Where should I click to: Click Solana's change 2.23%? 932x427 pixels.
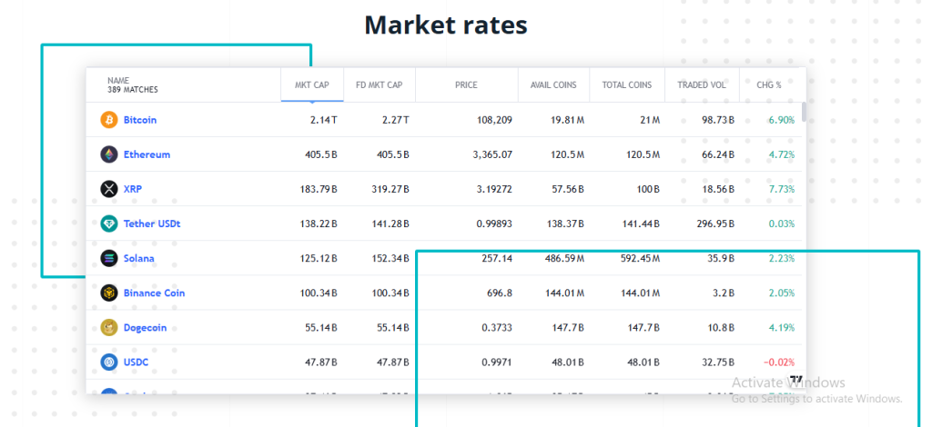(x=782, y=258)
